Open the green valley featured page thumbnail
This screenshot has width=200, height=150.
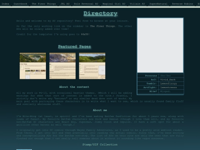pyautogui.click(x=92, y=66)
